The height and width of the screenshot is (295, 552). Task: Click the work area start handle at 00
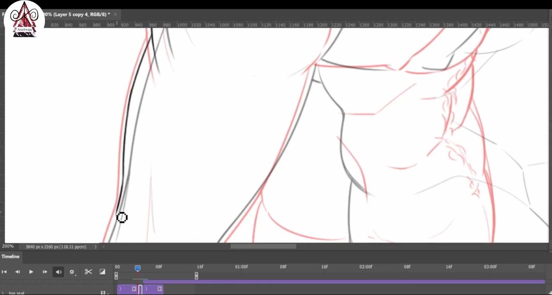(x=116, y=276)
